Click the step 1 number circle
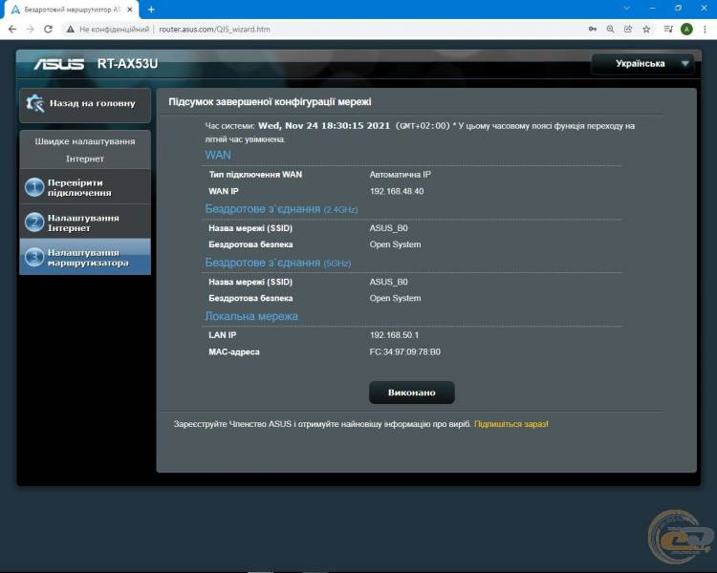The width and height of the screenshot is (717, 573). coord(34,187)
